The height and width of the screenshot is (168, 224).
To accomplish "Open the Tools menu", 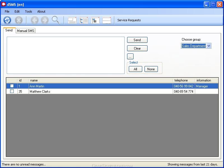I will pyautogui.click(x=29, y=11).
